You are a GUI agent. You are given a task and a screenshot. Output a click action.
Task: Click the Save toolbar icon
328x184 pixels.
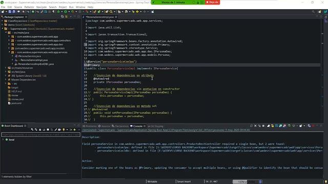point(10,12)
